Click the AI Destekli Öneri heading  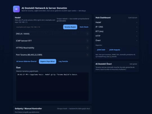pyautogui.click(x=104, y=64)
